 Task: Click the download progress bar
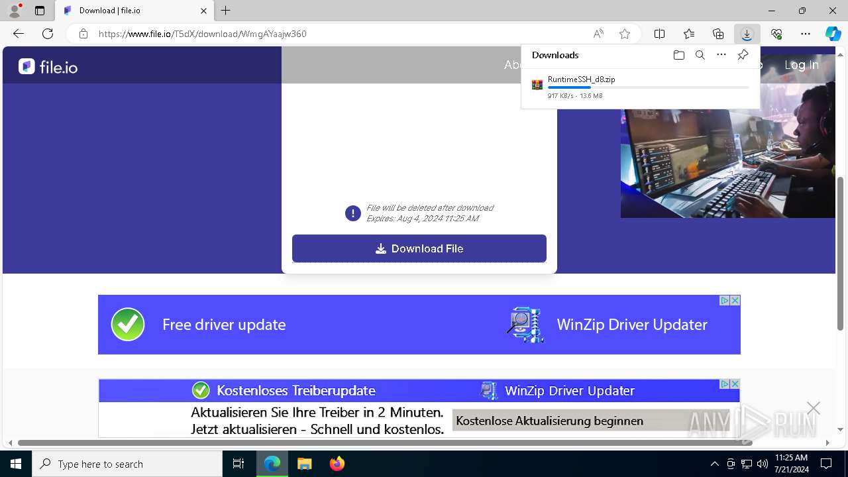click(648, 87)
